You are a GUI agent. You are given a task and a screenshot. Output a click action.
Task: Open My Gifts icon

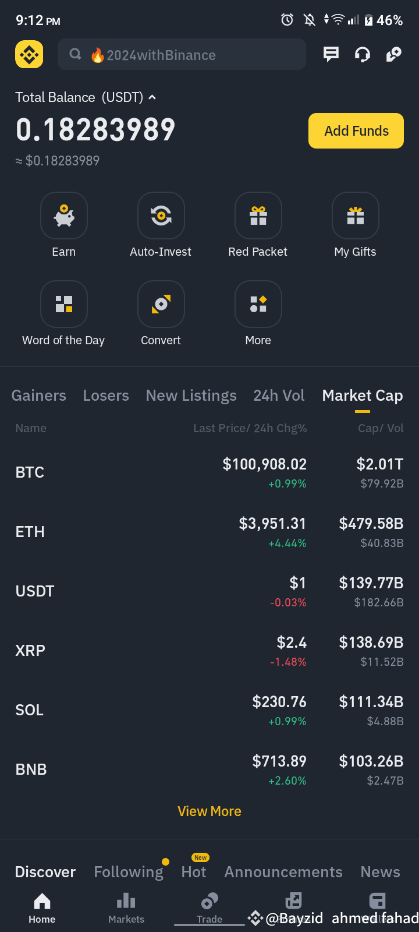coord(356,216)
